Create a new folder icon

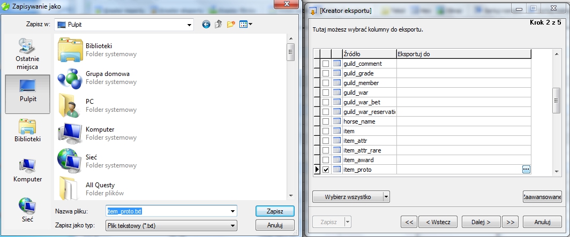(x=231, y=25)
